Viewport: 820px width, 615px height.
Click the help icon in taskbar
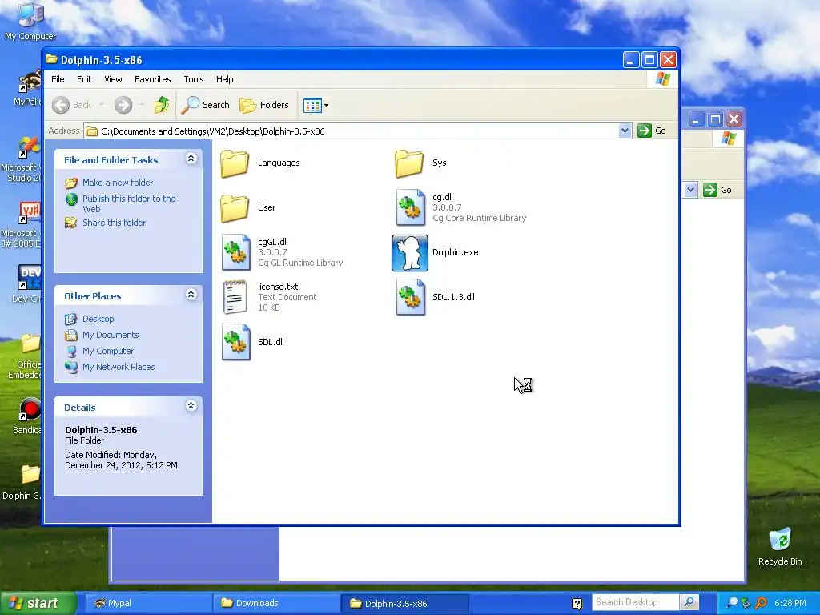tap(577, 604)
